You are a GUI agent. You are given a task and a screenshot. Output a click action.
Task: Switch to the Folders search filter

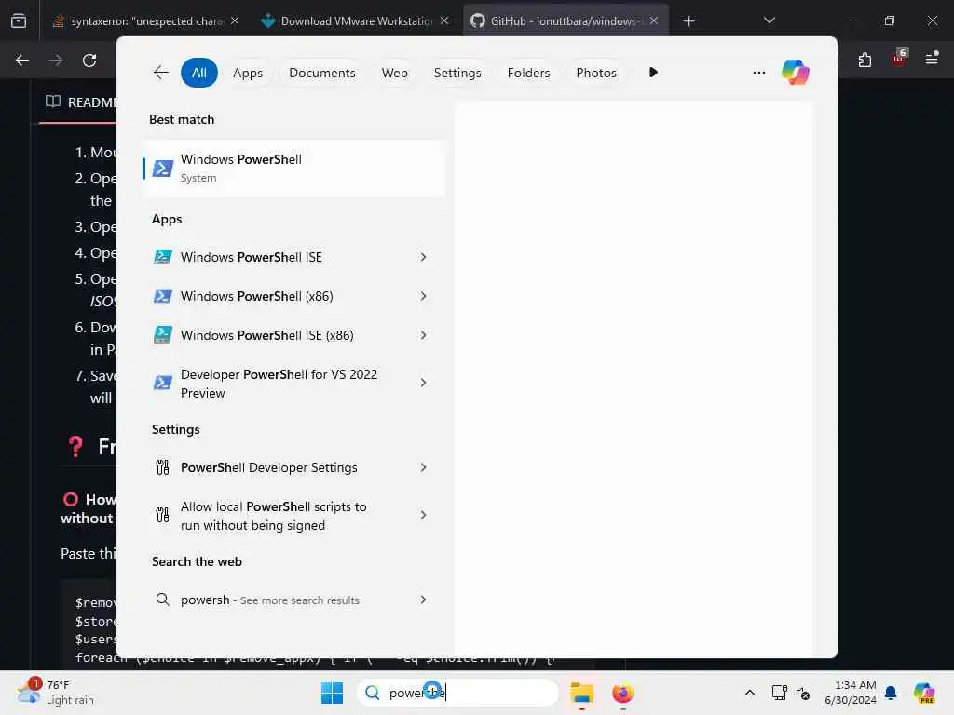pos(528,73)
